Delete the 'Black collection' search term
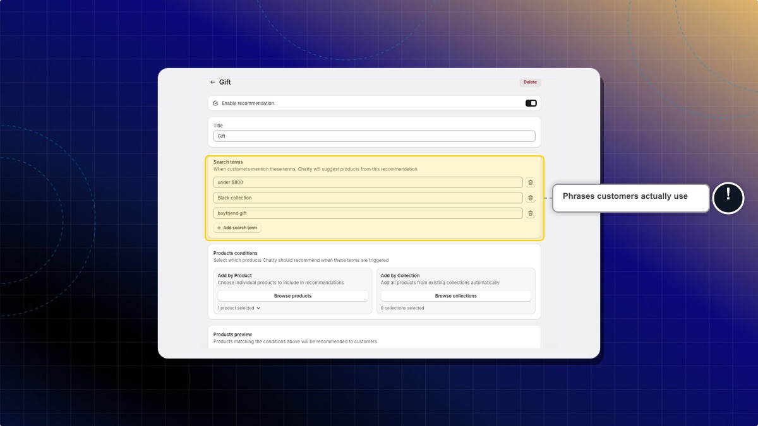Image resolution: width=758 pixels, height=426 pixels. pos(531,198)
